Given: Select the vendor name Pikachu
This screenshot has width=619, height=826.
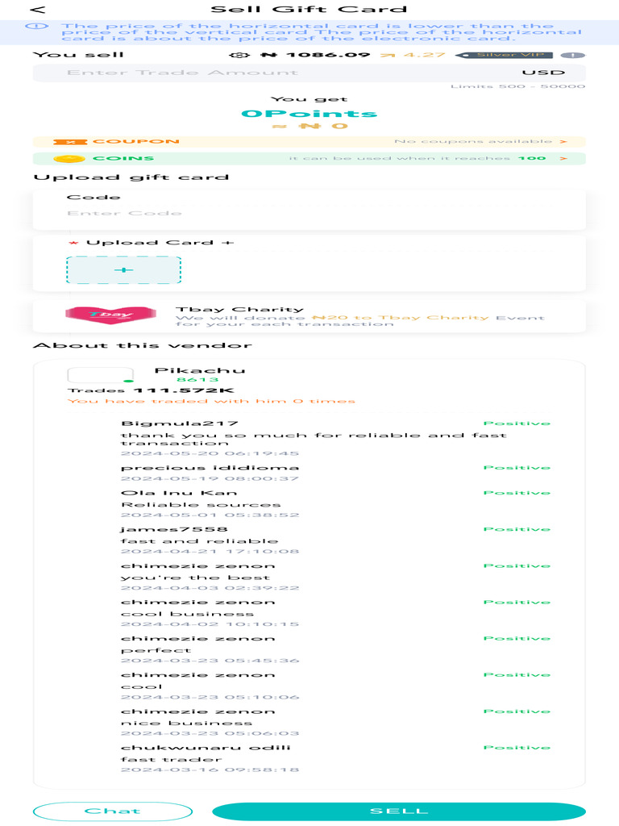Looking at the screenshot, I should pos(200,370).
